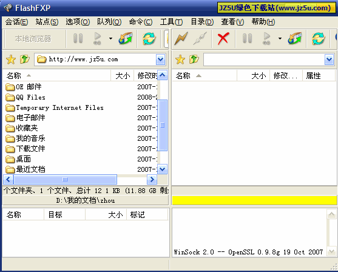Select the 我的音乐 folder

point(25,138)
